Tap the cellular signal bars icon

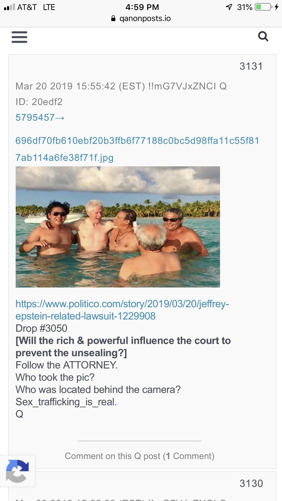(x=9, y=8)
